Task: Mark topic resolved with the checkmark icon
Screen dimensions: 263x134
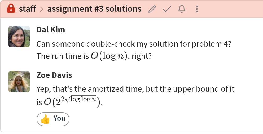Action: click(167, 9)
